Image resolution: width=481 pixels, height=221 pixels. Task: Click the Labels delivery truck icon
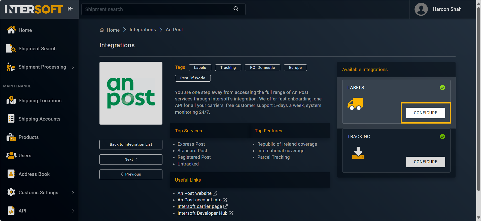(x=355, y=104)
